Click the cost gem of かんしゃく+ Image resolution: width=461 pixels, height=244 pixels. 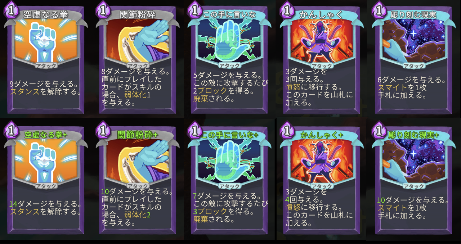(287, 130)
